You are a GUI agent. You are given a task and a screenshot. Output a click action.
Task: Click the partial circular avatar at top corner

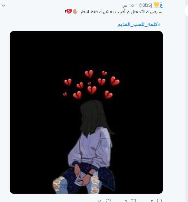(x=187, y=11)
